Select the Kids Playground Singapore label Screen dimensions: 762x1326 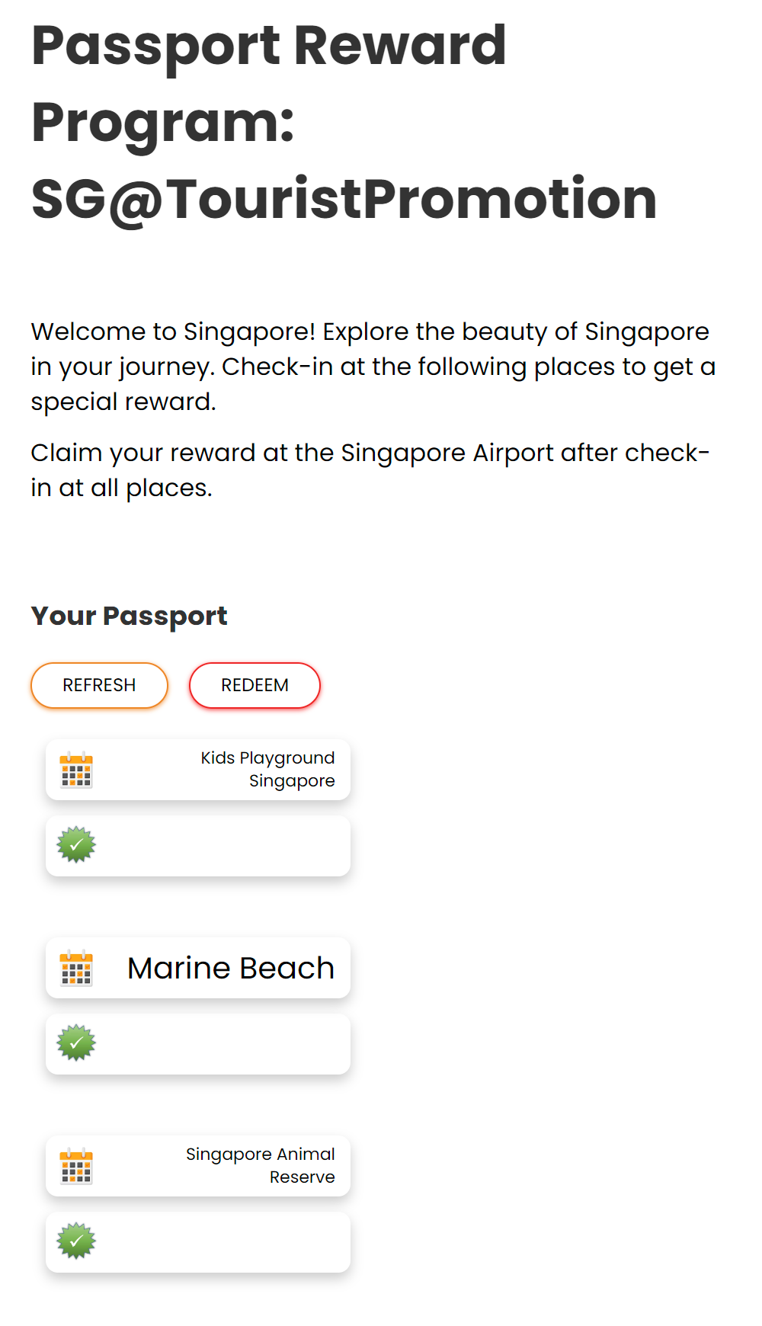(267, 770)
